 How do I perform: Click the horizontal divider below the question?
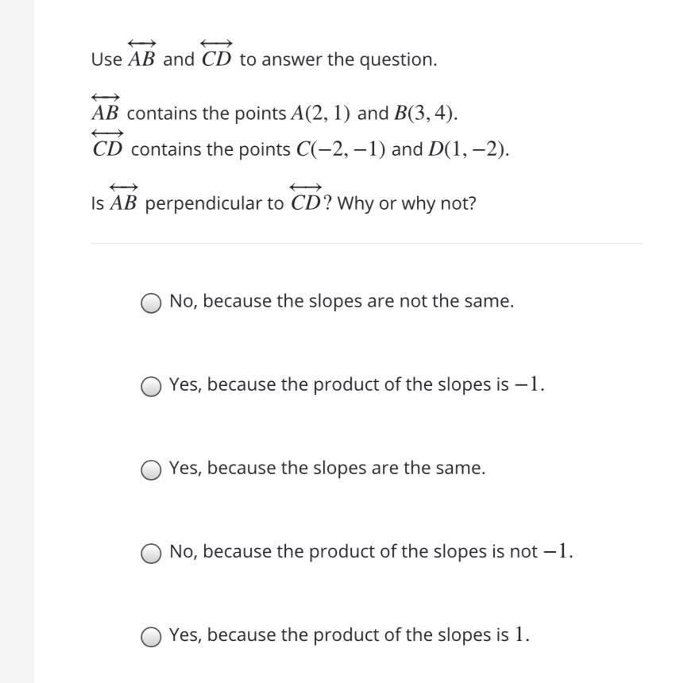(x=366, y=244)
